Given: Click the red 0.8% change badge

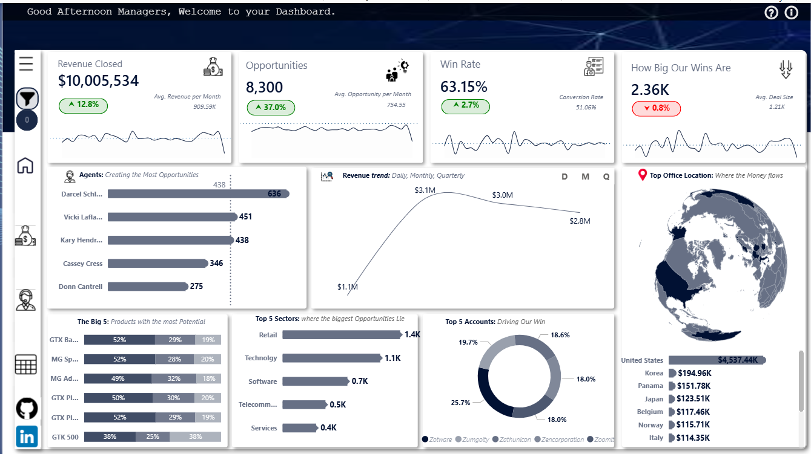Looking at the screenshot, I should coord(656,109).
